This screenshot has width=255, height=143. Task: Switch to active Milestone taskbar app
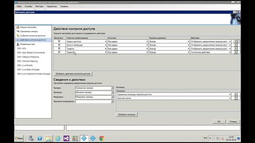84,138
